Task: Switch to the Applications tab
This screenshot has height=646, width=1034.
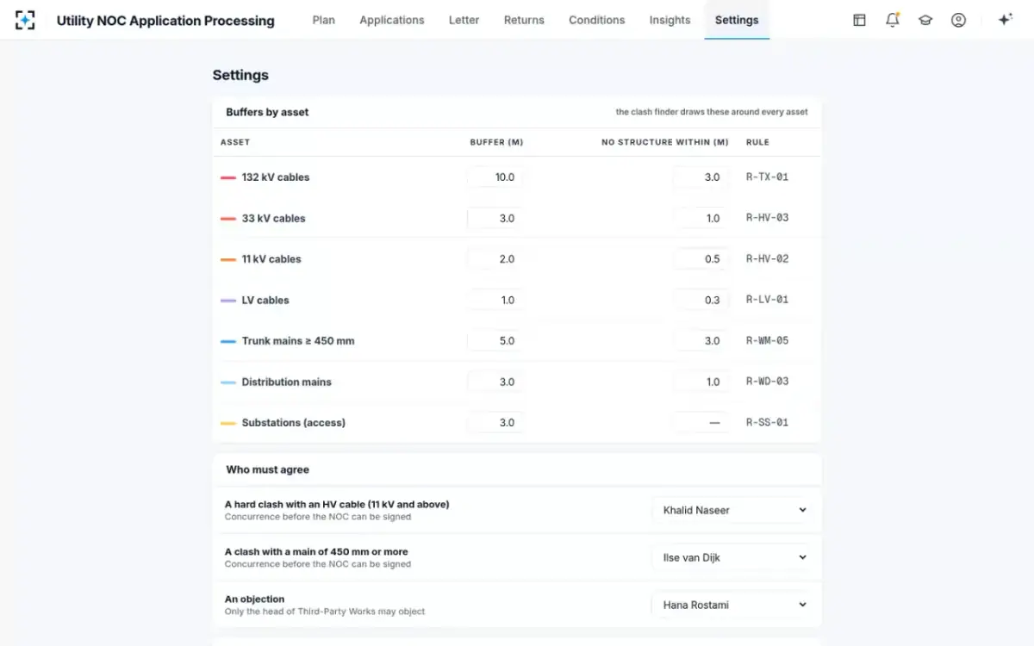Action: [x=392, y=20]
